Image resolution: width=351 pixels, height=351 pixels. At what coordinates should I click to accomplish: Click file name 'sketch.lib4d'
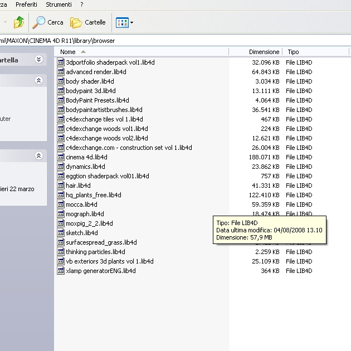(x=82, y=233)
